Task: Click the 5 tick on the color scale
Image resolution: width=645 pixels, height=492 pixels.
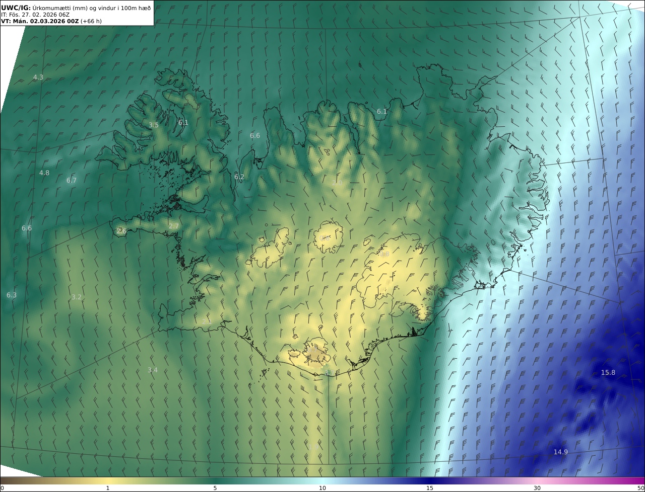Action: (x=215, y=488)
